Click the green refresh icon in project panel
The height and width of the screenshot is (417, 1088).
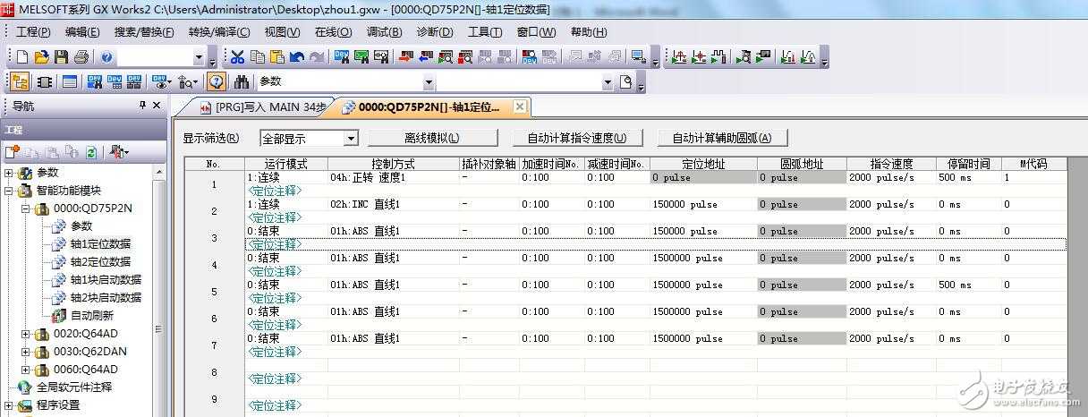(90, 152)
